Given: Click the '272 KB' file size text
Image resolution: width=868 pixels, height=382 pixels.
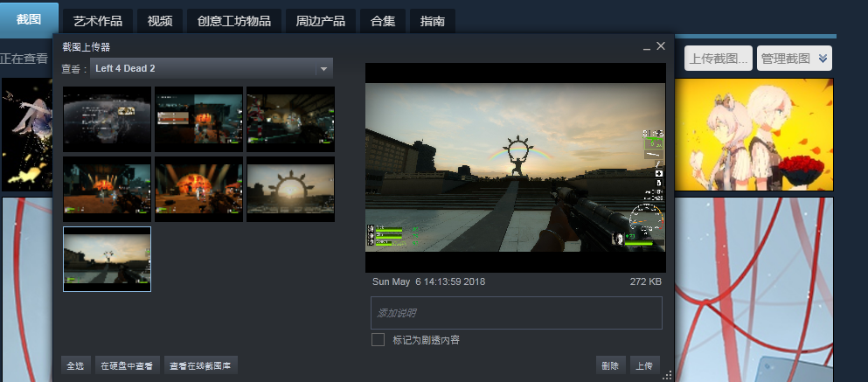Looking at the screenshot, I should pos(645,281).
